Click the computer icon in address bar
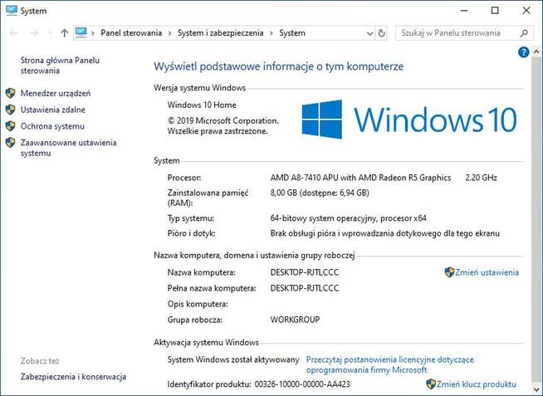 click(81, 33)
